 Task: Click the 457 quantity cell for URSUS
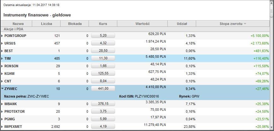pos(57,43)
